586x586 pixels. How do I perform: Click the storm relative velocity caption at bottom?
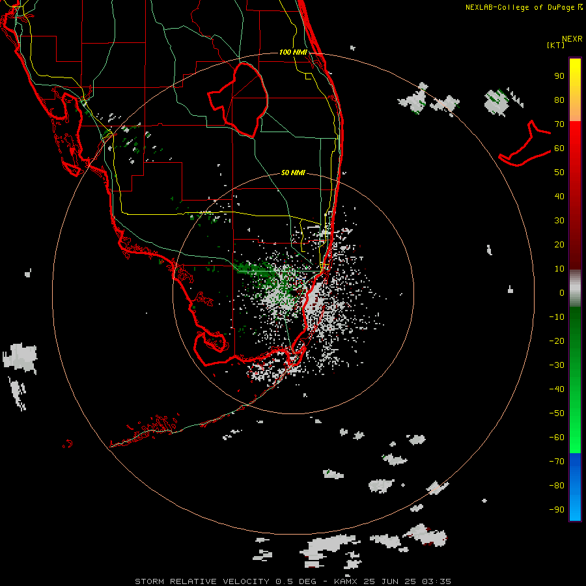[x=293, y=581]
